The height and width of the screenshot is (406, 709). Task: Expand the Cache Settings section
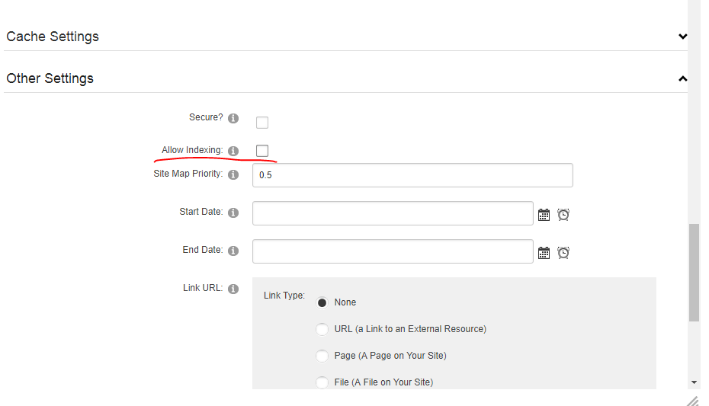click(683, 37)
